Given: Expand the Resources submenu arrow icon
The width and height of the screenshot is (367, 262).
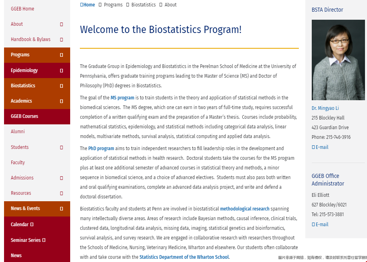Looking at the screenshot, I should coord(61,193).
